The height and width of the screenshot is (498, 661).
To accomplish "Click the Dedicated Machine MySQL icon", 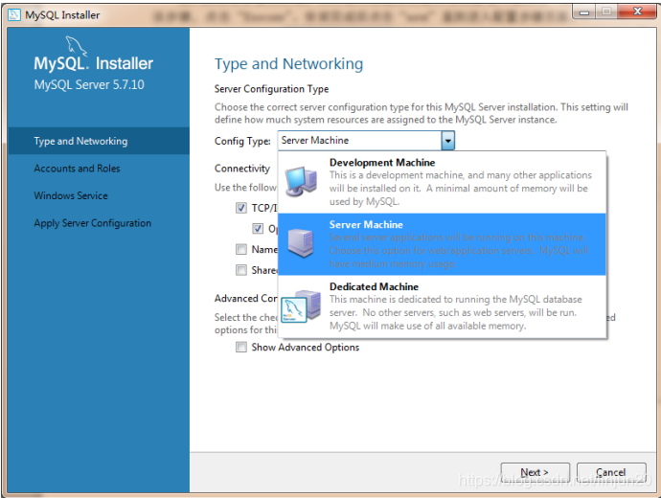I will pyautogui.click(x=301, y=306).
